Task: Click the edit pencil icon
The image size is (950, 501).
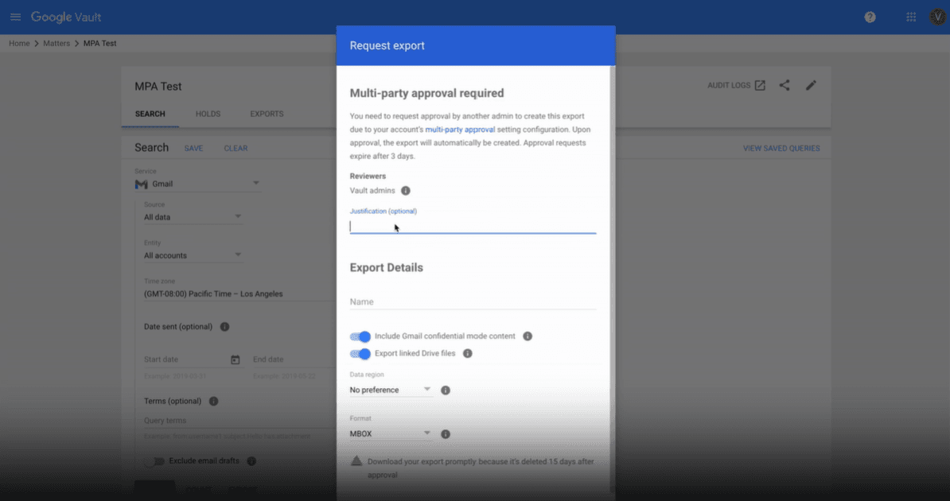Action: coord(811,85)
